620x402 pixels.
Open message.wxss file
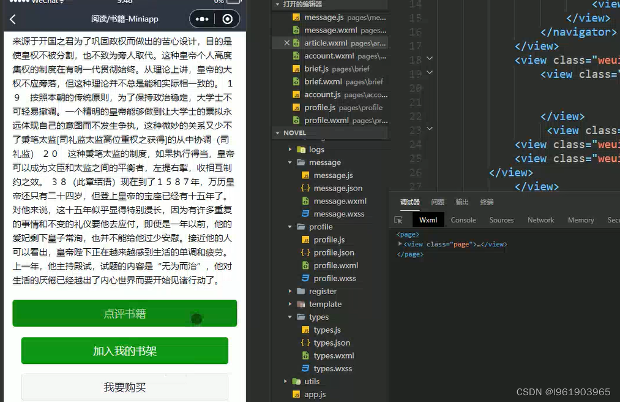point(339,214)
